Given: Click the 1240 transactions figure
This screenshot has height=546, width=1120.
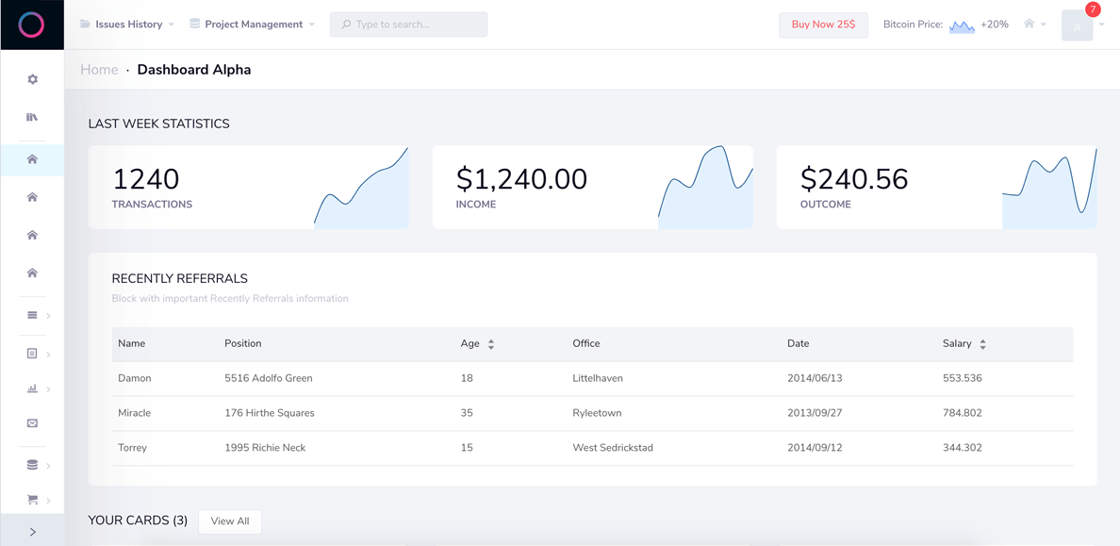Looking at the screenshot, I should pyautogui.click(x=146, y=178).
